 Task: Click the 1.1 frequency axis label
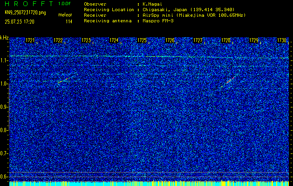4,61
